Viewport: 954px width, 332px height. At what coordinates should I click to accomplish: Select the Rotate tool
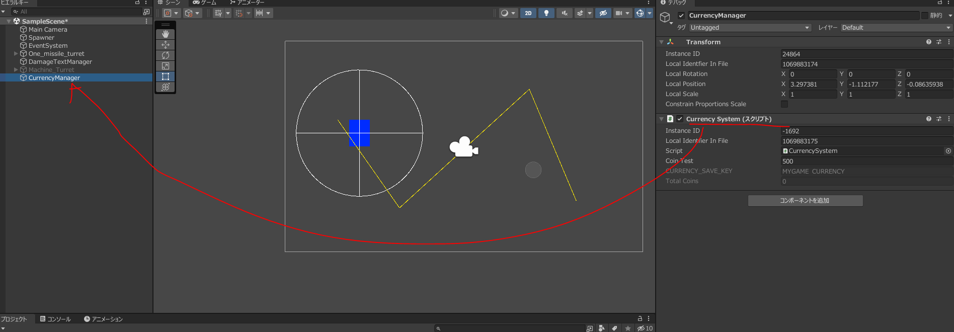click(x=166, y=55)
